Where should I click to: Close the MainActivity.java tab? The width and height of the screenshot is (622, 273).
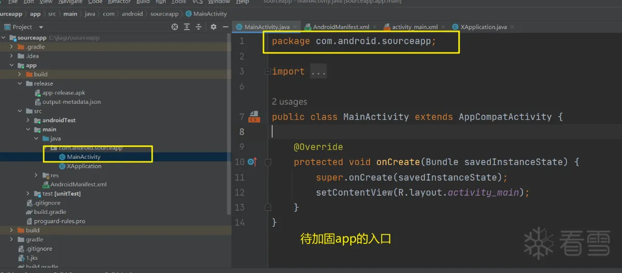click(x=295, y=27)
